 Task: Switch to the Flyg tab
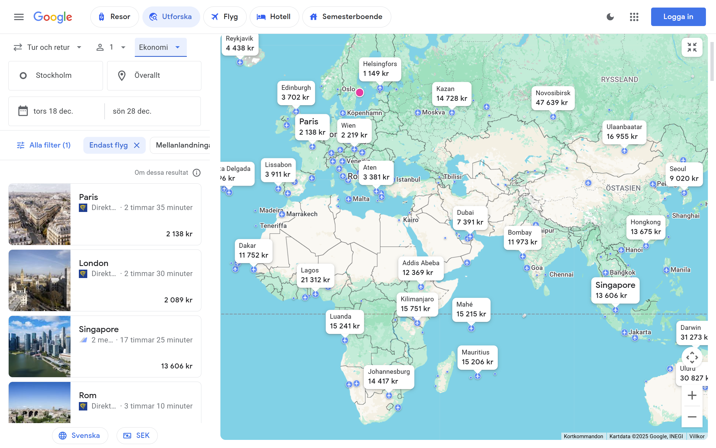tap(225, 17)
